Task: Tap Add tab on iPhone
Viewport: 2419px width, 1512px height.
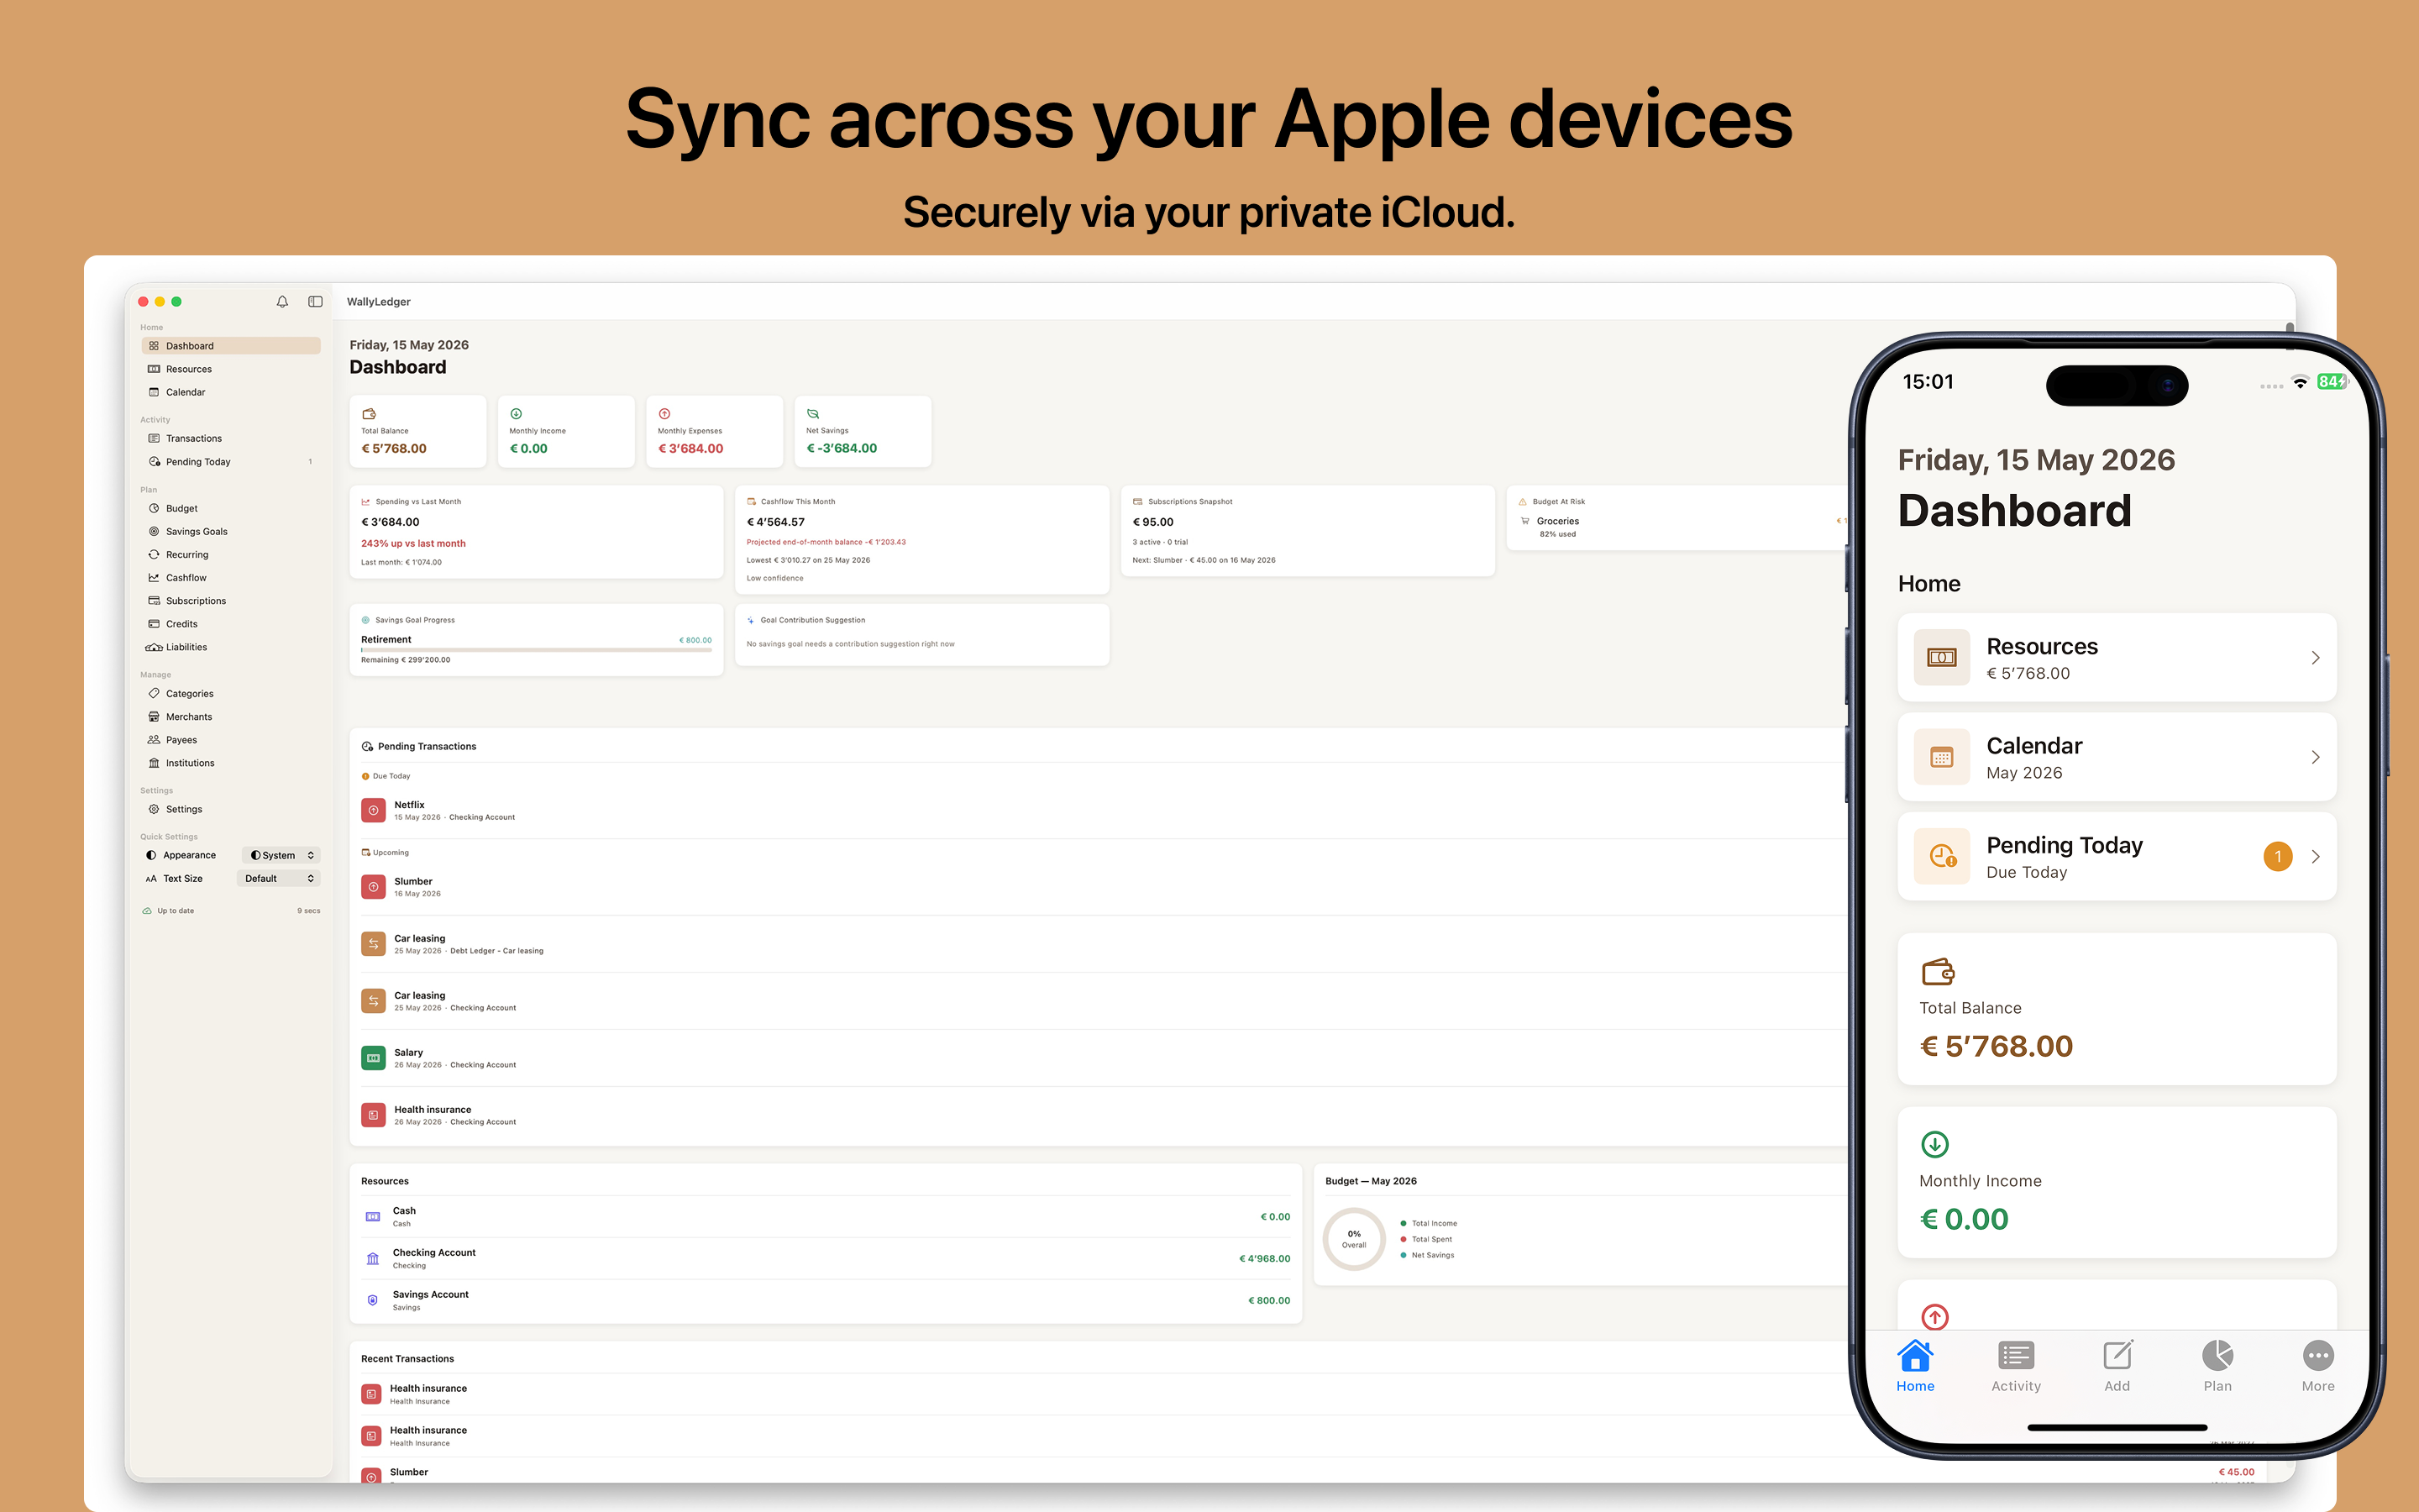Action: coord(2116,1367)
